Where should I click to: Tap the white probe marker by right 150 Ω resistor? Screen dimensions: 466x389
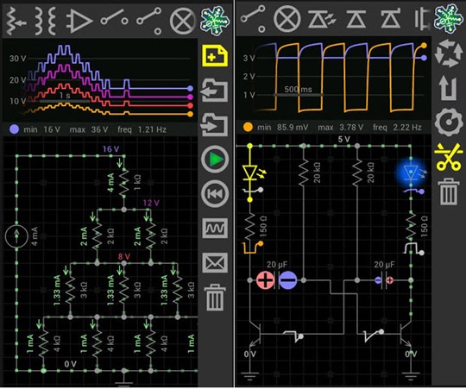coord(413,249)
